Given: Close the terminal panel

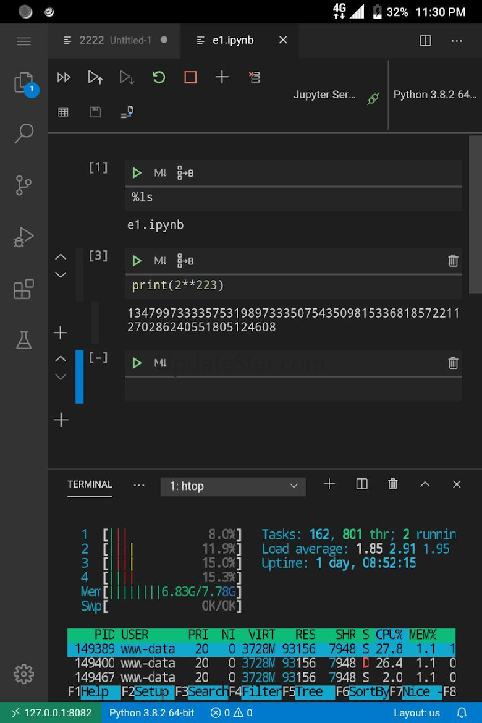Looking at the screenshot, I should click(x=457, y=484).
